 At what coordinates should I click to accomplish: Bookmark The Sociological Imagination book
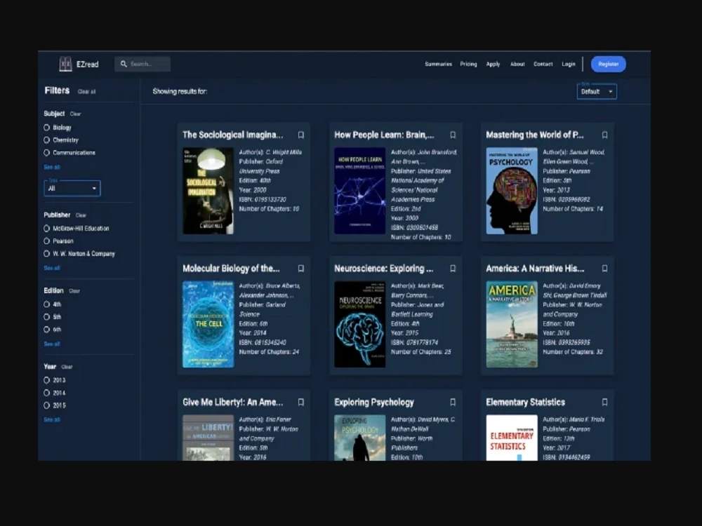tap(301, 135)
